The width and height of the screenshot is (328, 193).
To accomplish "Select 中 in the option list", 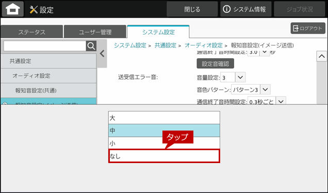I will tap(164, 131).
